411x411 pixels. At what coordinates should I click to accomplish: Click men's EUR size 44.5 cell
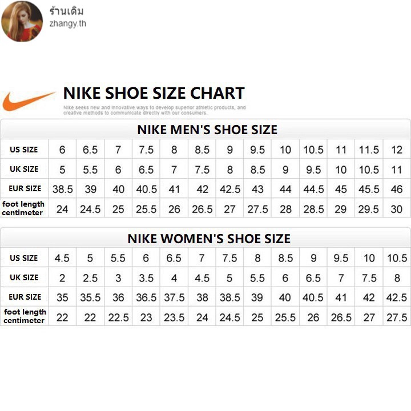313,189
